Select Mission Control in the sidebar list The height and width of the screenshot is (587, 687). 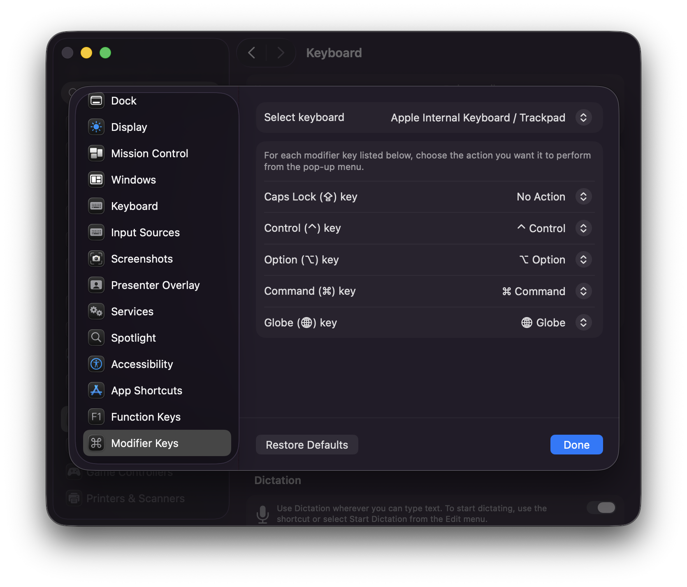pyautogui.click(x=157, y=154)
